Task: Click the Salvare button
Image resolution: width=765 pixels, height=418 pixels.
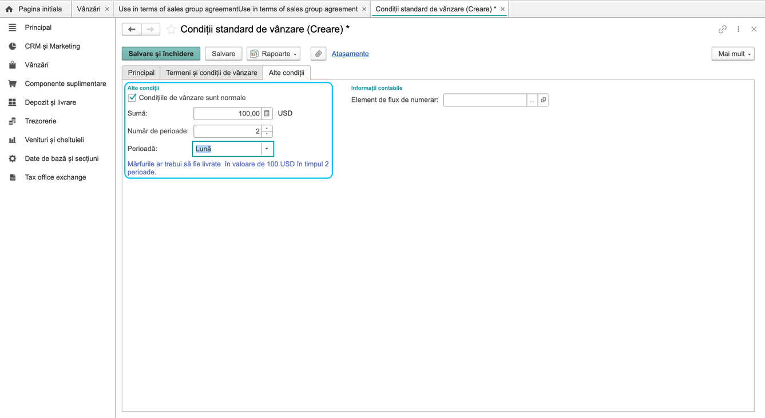Action: (223, 54)
